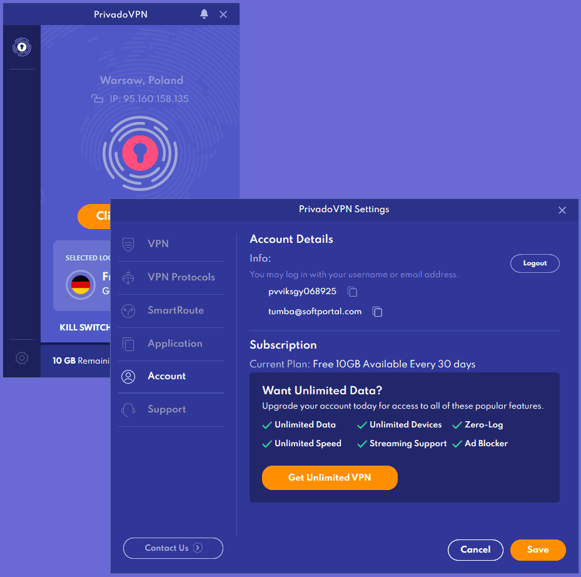
Task: Click the Warsaw, Poland location text
Action: (141, 80)
